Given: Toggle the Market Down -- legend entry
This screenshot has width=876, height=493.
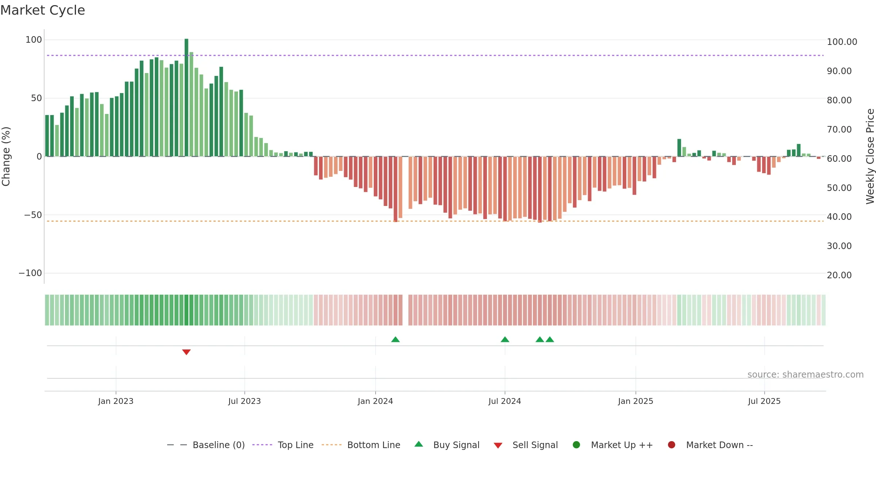Looking at the screenshot, I should (710, 445).
